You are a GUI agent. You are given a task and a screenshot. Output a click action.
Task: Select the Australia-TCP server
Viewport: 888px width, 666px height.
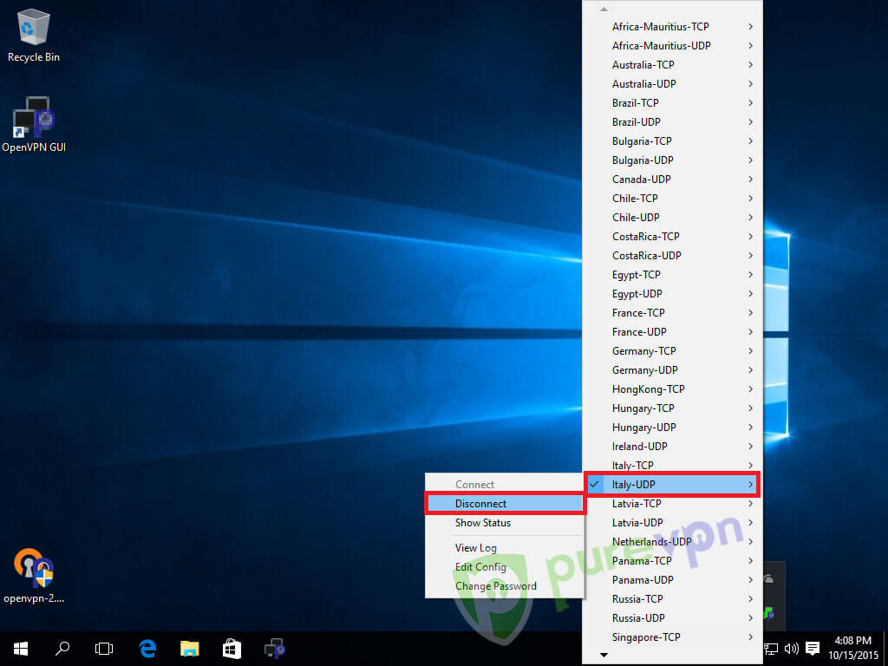click(x=672, y=64)
